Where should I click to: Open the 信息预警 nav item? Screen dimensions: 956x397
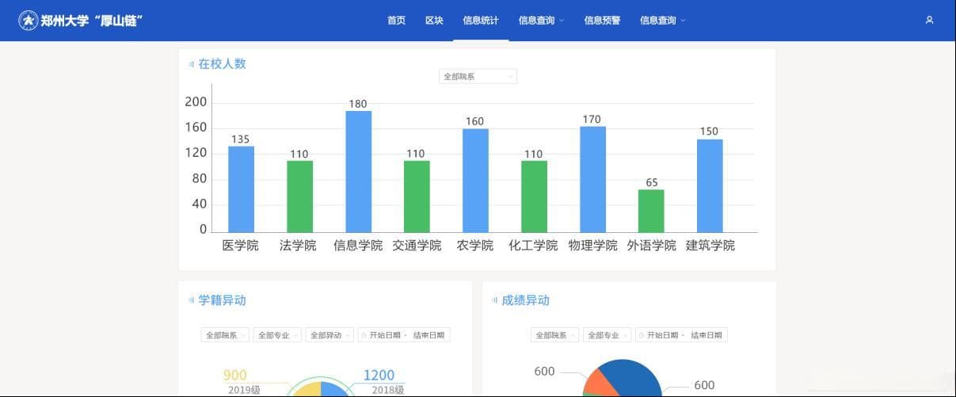point(602,21)
